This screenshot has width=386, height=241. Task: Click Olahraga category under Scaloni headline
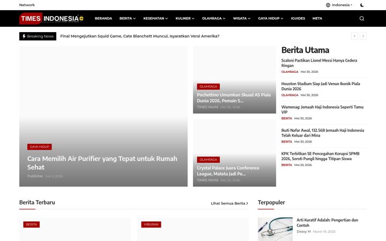tap(289, 72)
